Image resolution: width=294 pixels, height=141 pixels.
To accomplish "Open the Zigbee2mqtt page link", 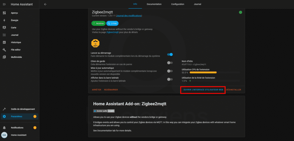I will coord(113,32).
